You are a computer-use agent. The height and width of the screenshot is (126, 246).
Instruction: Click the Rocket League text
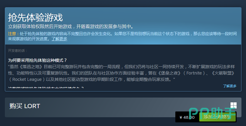pos(27,79)
